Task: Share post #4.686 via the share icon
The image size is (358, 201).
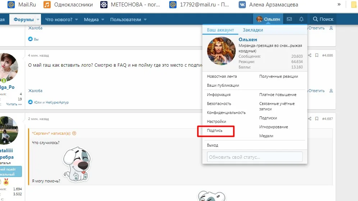Action: (x=309, y=55)
